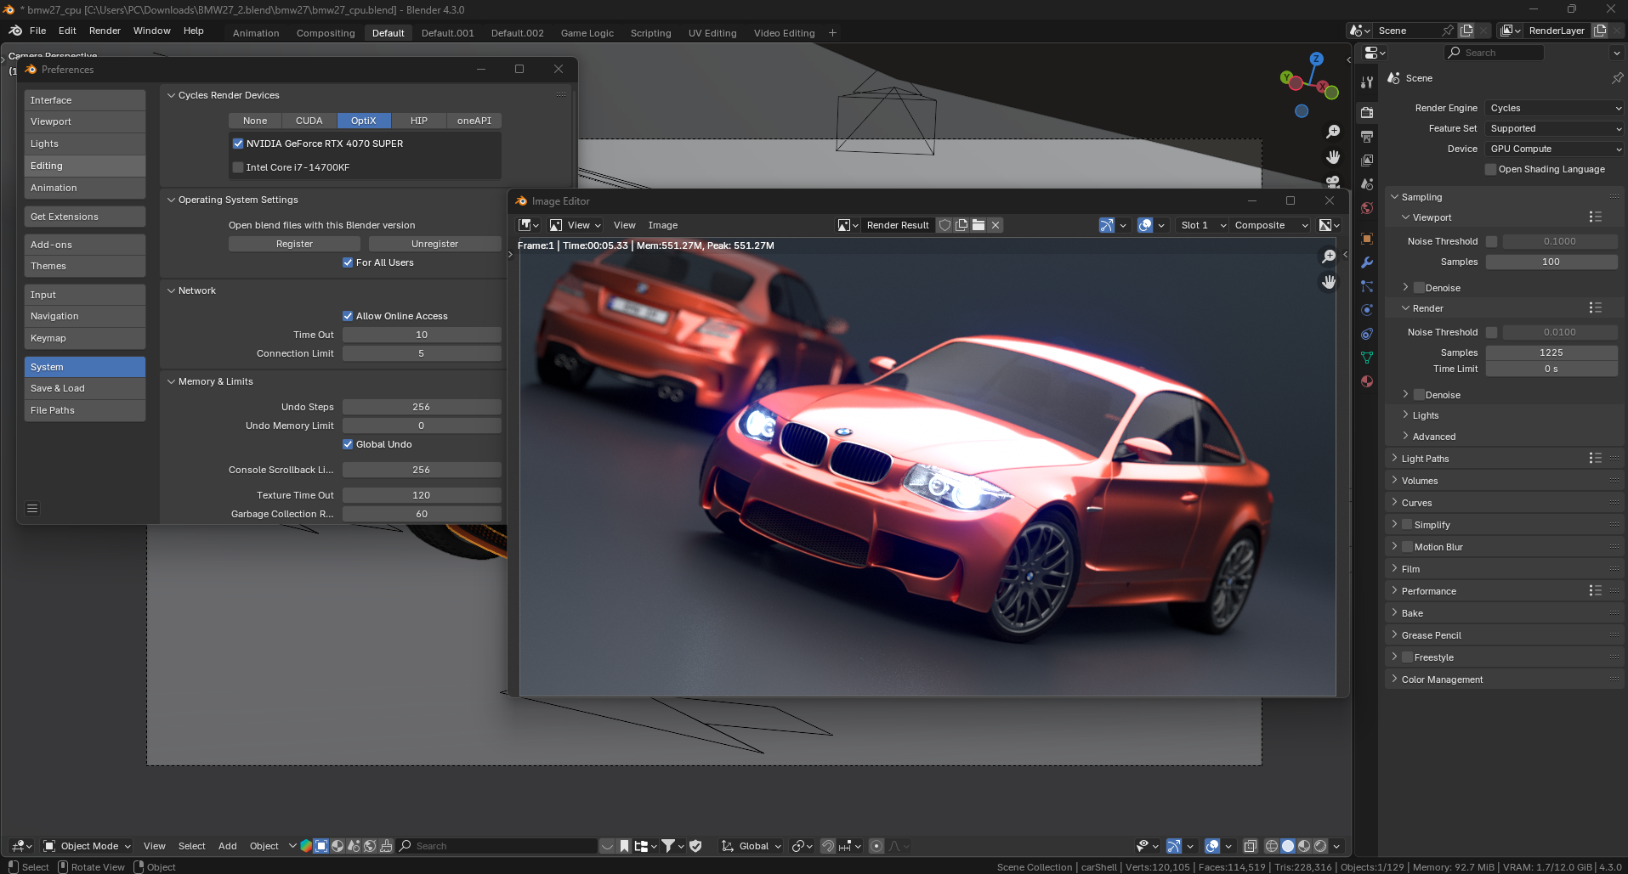
Task: Open the Physics properties tab icon
Action: pos(1367,310)
